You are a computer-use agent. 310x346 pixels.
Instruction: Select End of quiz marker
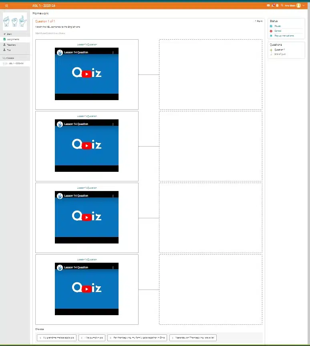click(280, 54)
